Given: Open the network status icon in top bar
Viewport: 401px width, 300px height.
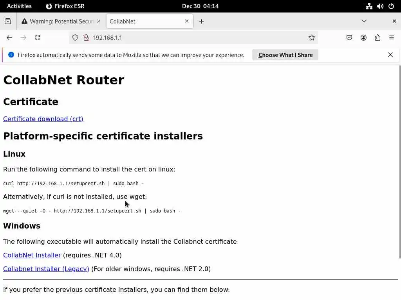Looking at the screenshot, I should (x=369, y=6).
